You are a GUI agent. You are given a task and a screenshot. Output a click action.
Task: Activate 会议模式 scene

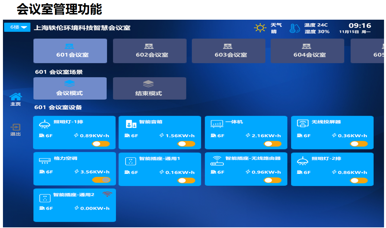70,88
